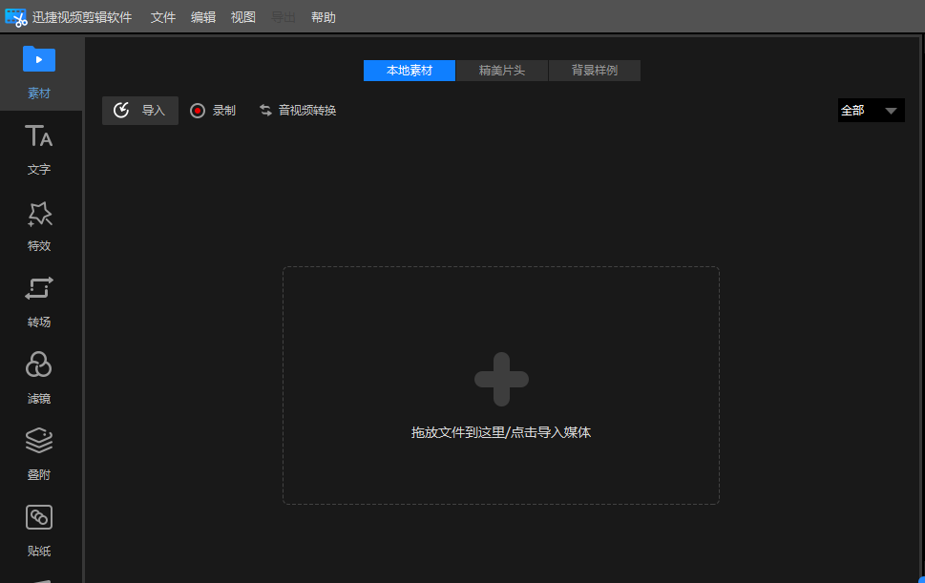This screenshot has width=925, height=583.
Task: Click the 迅捷视频剪辑软件 app logo icon
Action: 16,18
